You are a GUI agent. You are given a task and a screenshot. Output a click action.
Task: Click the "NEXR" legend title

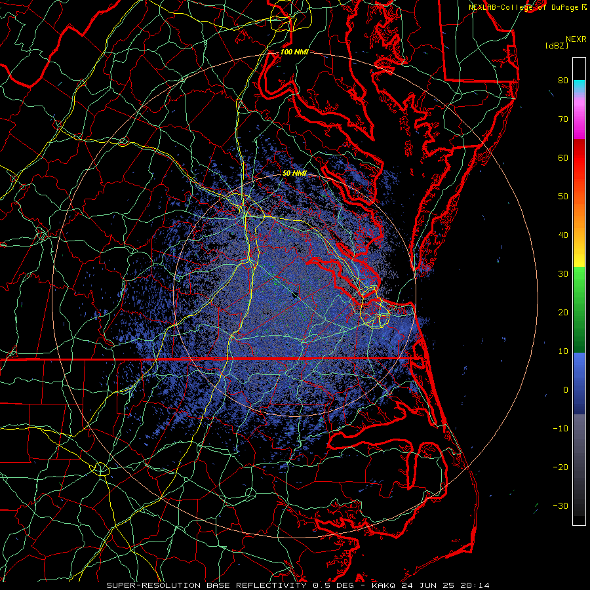(576, 39)
